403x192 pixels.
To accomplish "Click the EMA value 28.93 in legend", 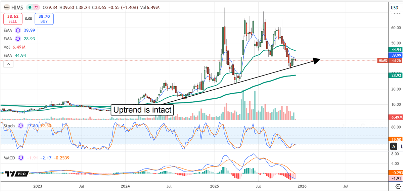I will click(x=30, y=39).
